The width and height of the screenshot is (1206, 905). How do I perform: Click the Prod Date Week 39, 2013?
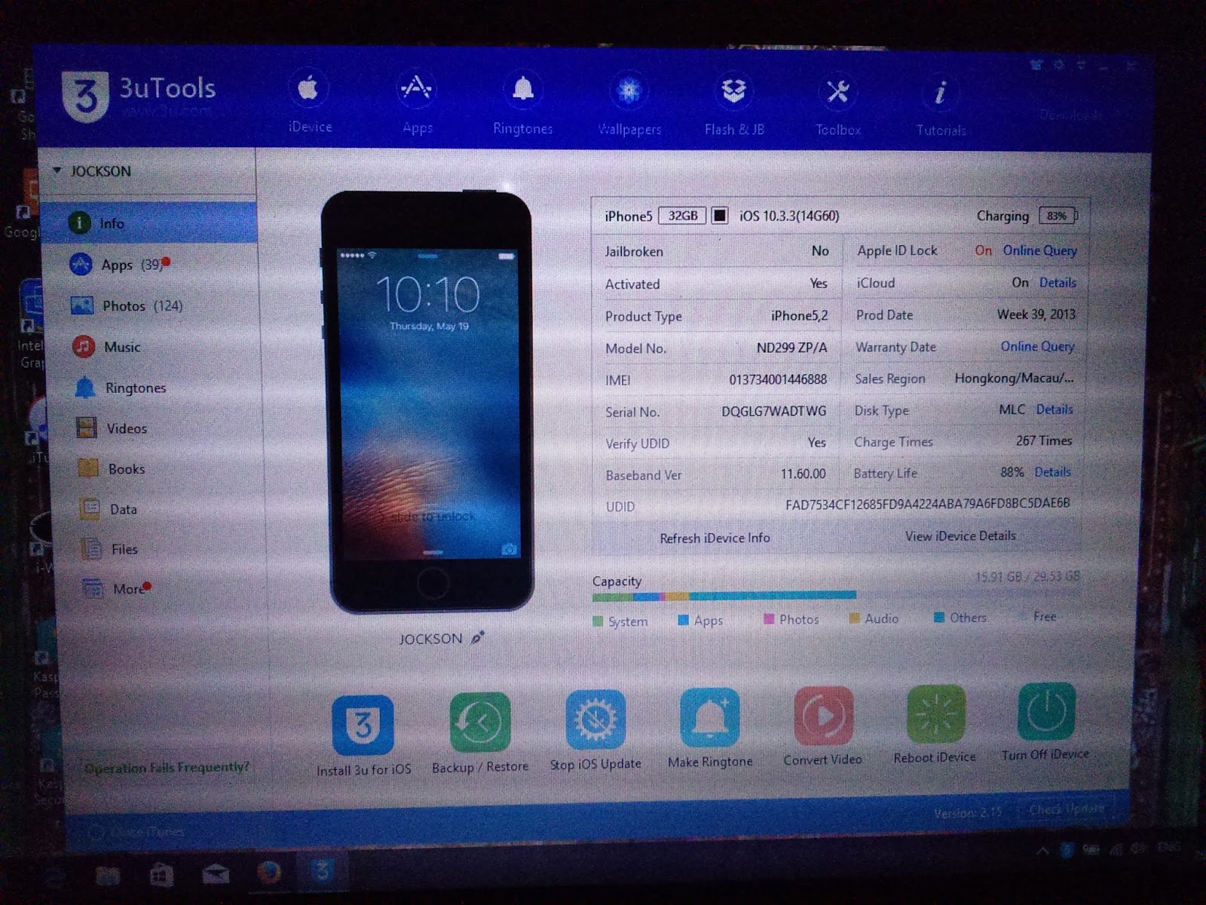click(x=1036, y=314)
